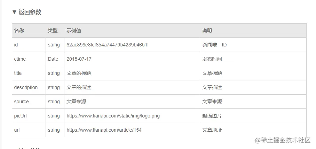Viewport: 316px width, 149px height.
Task: Select the picUrl parameter name cell
Action: tap(20, 116)
